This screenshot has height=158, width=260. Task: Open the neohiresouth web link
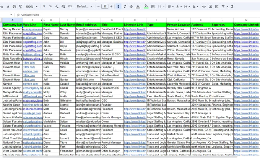[32, 105]
